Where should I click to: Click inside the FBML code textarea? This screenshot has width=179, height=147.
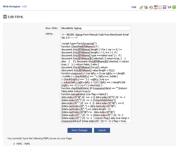96,78
